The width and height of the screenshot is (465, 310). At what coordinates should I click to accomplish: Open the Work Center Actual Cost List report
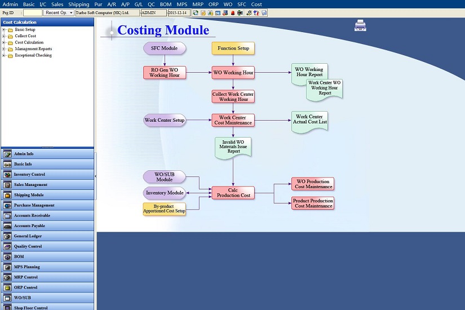309,121
